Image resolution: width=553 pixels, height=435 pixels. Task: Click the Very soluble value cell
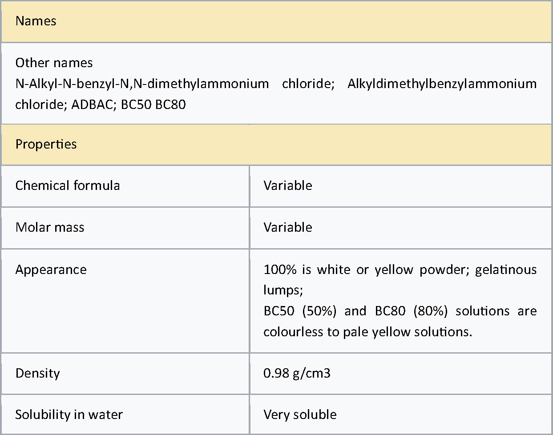click(401, 415)
